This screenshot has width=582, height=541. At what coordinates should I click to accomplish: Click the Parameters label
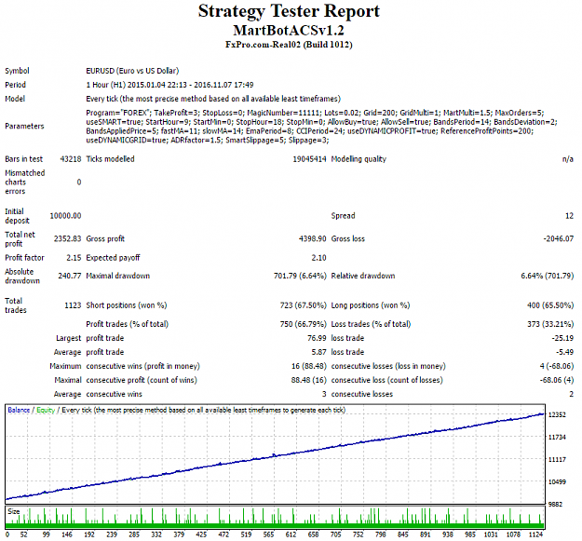(x=24, y=126)
